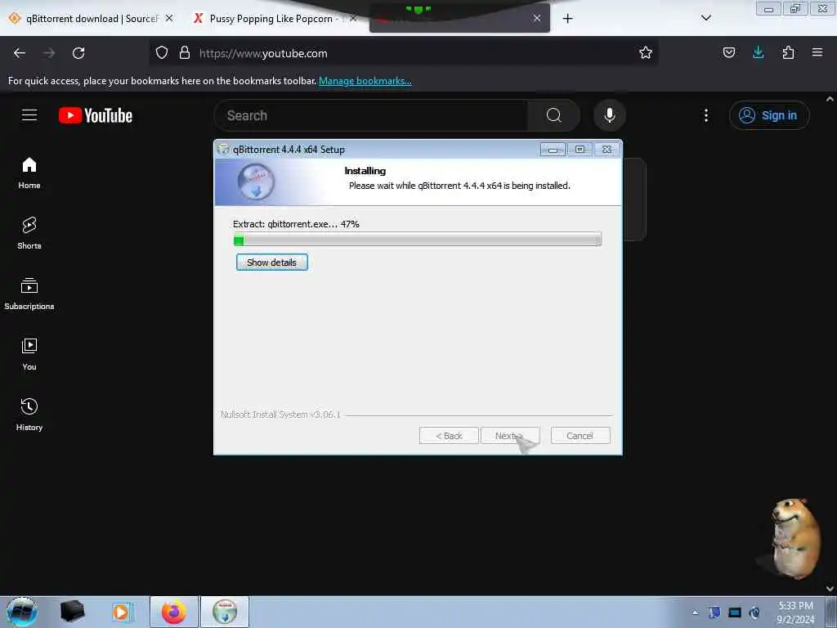Open a new browser tab

coord(568,19)
